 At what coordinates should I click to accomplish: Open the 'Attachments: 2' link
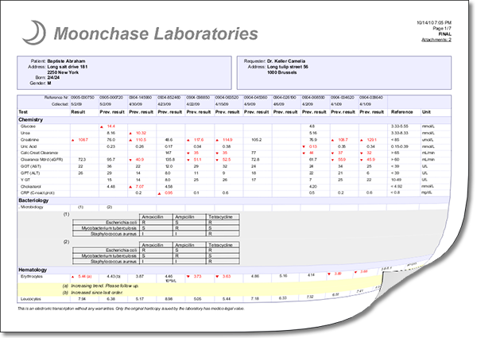(436, 40)
